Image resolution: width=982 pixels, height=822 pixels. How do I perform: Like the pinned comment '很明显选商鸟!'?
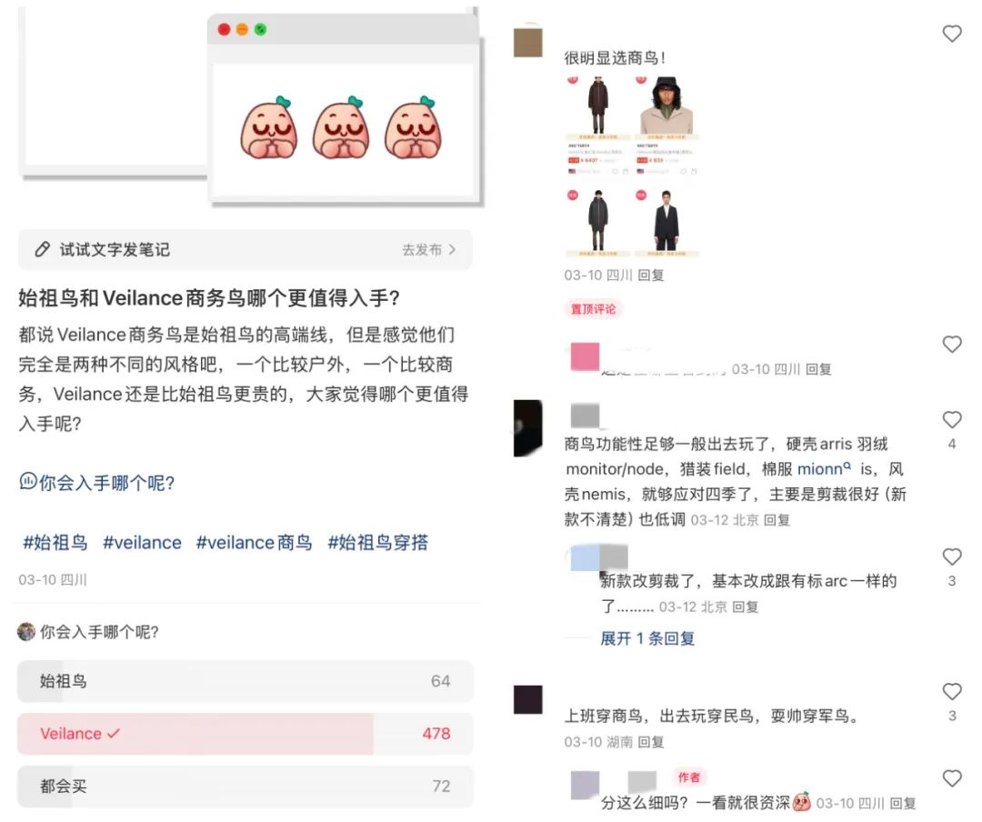tap(951, 34)
